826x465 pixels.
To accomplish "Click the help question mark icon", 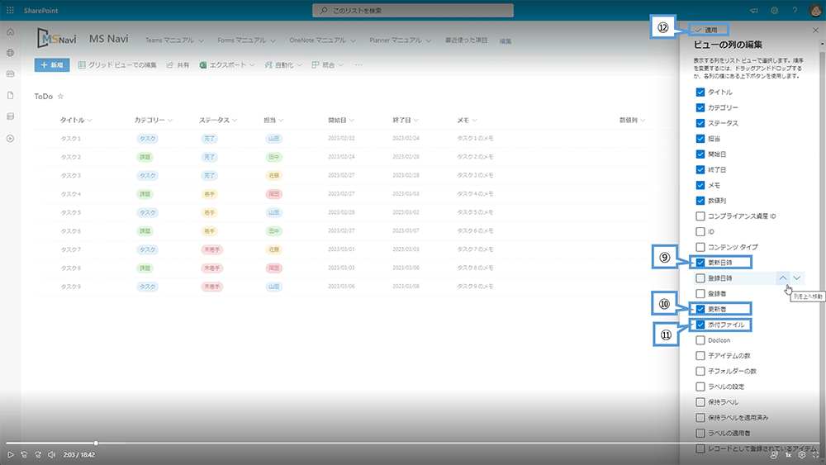I will click(793, 11).
